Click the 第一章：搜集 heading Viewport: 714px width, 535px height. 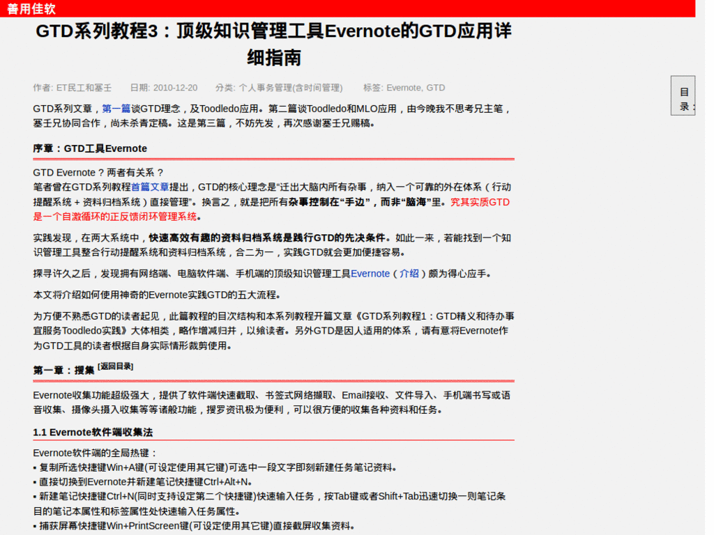63,370
